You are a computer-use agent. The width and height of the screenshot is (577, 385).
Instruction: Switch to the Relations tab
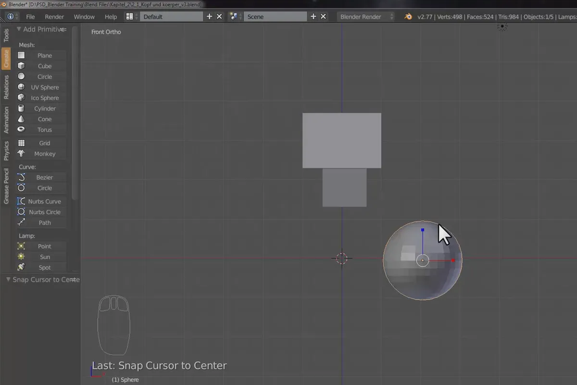pos(6,87)
